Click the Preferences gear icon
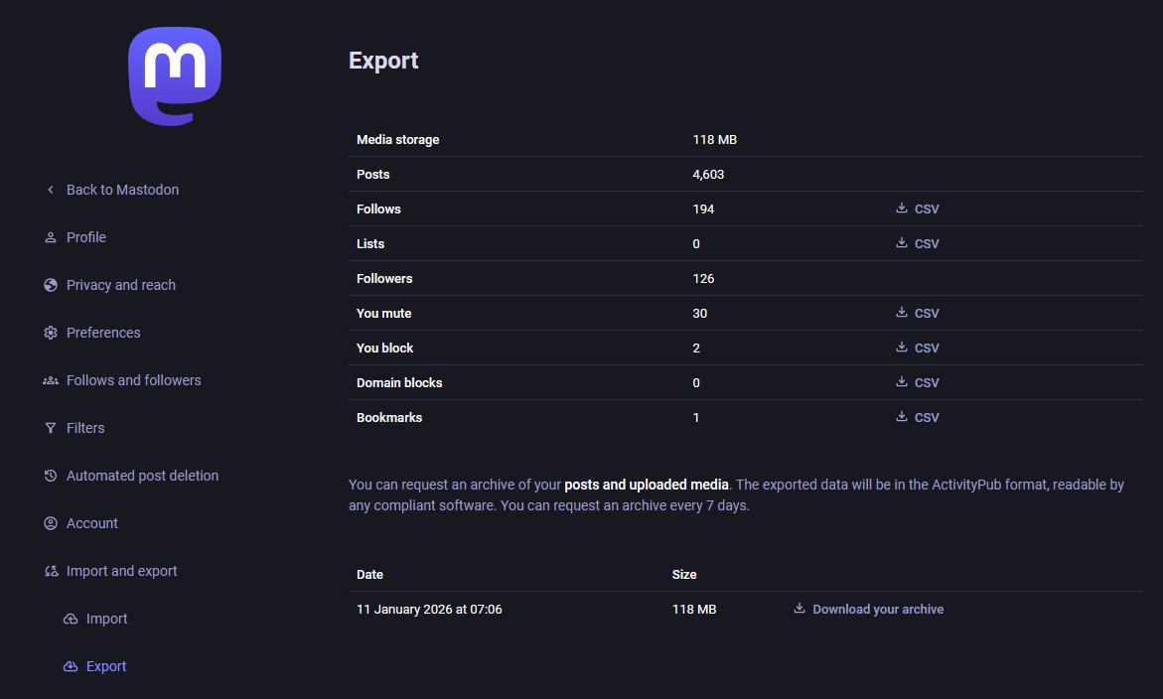Image resolution: width=1163 pixels, height=699 pixels. [x=51, y=333]
